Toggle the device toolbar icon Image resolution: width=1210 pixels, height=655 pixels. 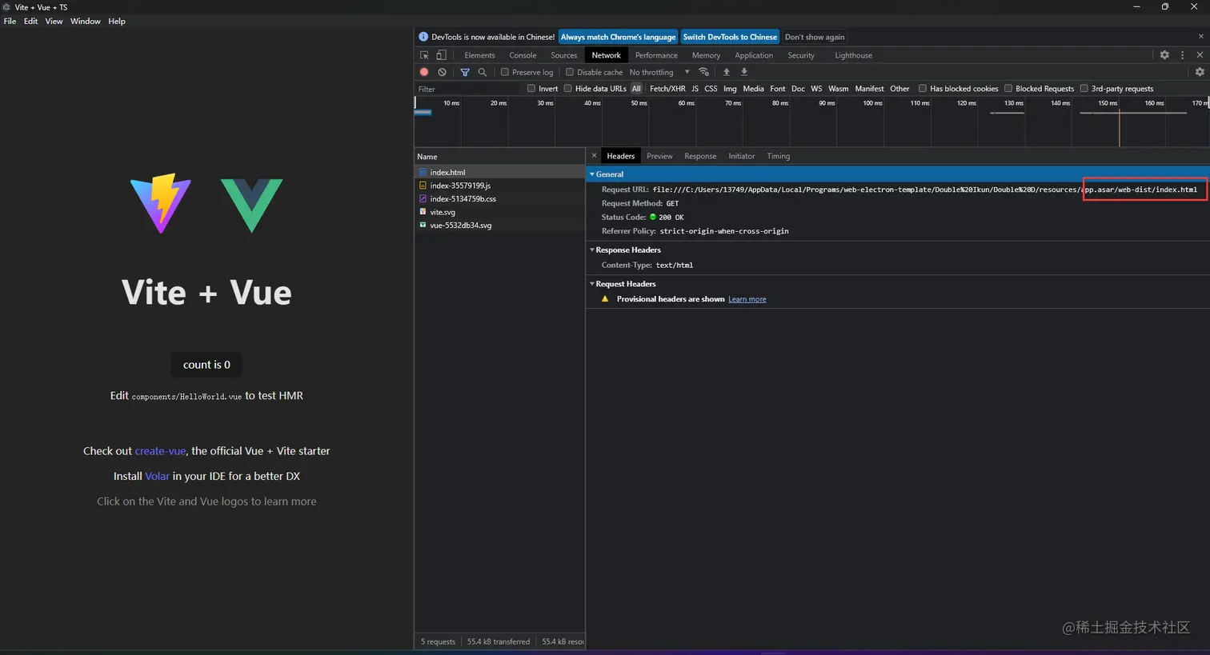tap(441, 55)
